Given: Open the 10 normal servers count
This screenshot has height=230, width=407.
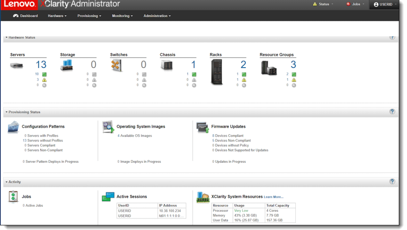Looking at the screenshot, I should [37, 74].
